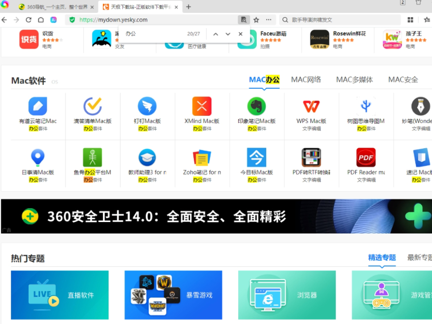The width and height of the screenshot is (432, 324).
Task: Open the 树图思维导图 icon
Action: pyautogui.click(x=366, y=106)
